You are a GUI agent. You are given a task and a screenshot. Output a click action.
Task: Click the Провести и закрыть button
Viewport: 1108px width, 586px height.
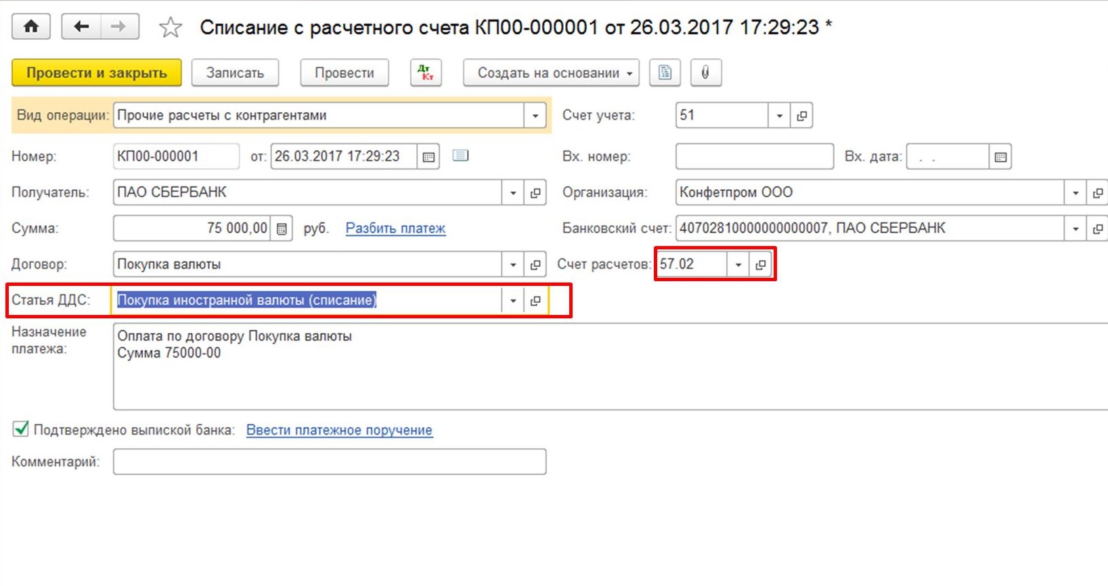[x=96, y=73]
